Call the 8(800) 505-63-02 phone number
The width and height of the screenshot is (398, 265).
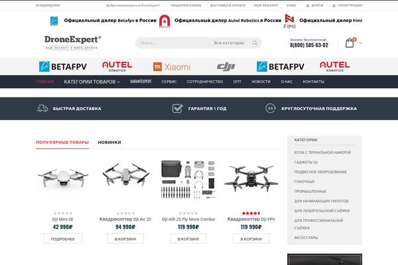click(309, 45)
